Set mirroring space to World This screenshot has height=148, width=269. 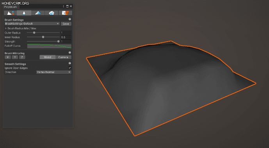click(48, 57)
